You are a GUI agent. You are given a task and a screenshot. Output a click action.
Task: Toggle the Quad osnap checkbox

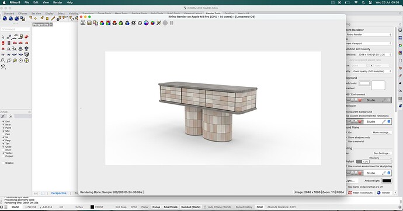[x=4, y=147]
